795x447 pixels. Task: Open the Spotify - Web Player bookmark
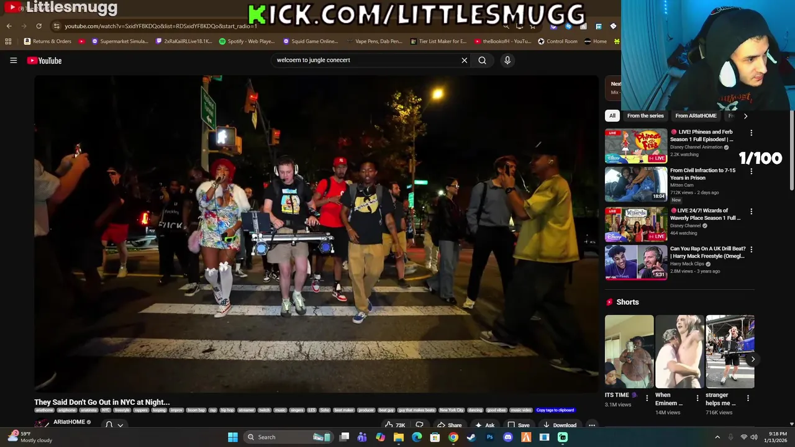click(x=247, y=42)
